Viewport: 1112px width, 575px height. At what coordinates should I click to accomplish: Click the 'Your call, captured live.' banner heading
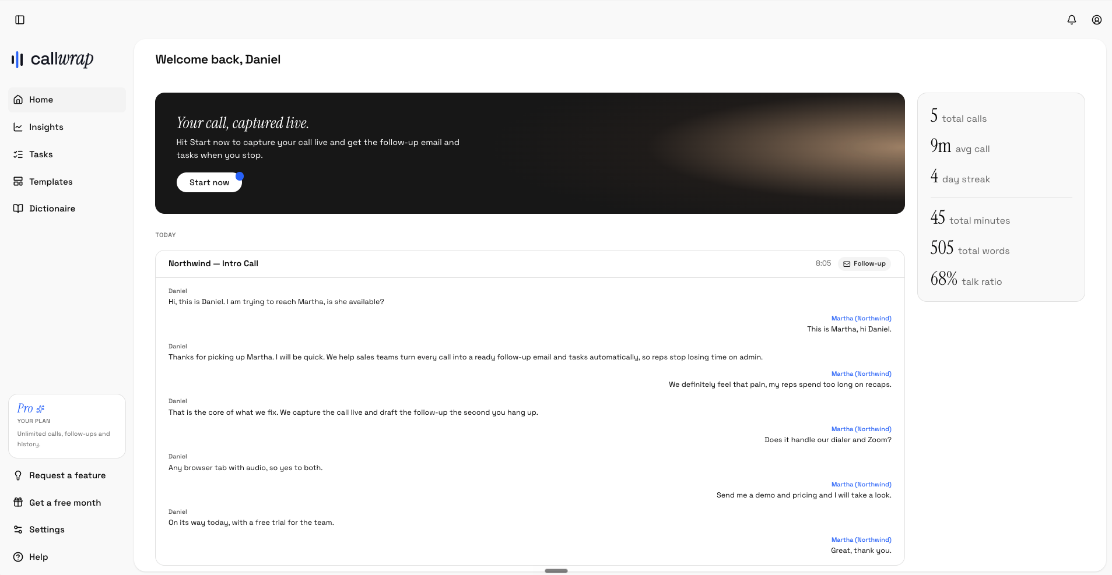tap(243, 123)
